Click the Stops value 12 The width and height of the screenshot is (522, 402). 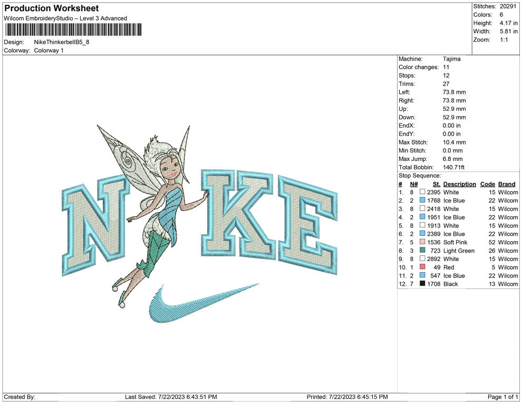(x=446, y=75)
